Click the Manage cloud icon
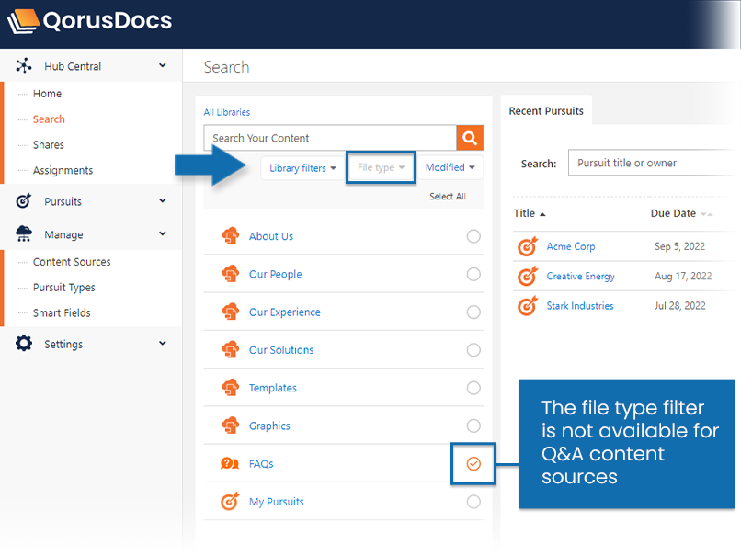The width and height of the screenshot is (741, 556). click(24, 233)
